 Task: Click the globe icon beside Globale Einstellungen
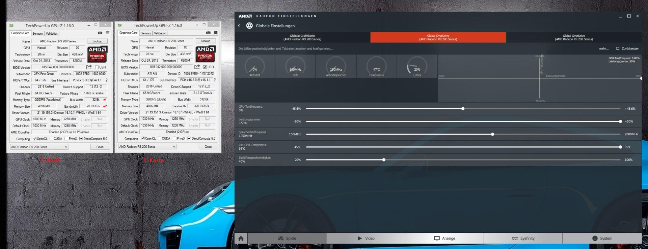tap(249, 26)
